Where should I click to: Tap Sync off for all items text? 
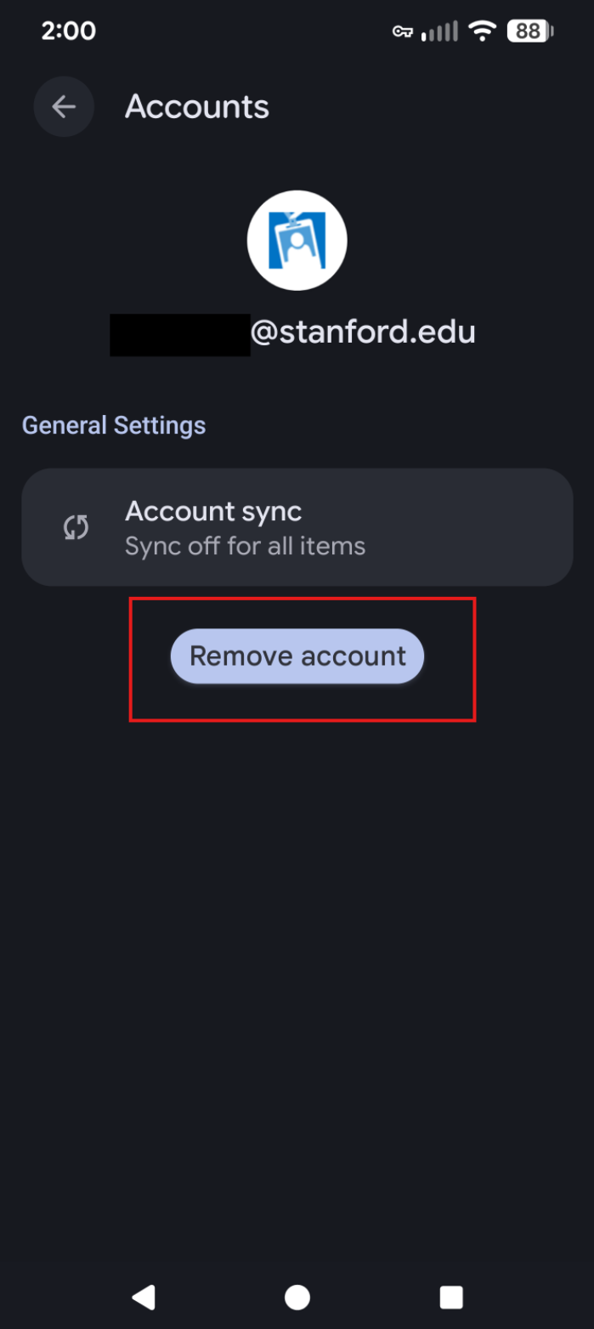[x=245, y=546]
